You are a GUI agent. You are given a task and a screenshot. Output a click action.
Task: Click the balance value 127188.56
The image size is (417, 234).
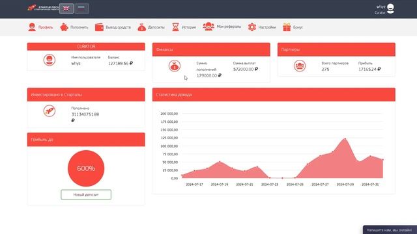[x=120, y=64]
